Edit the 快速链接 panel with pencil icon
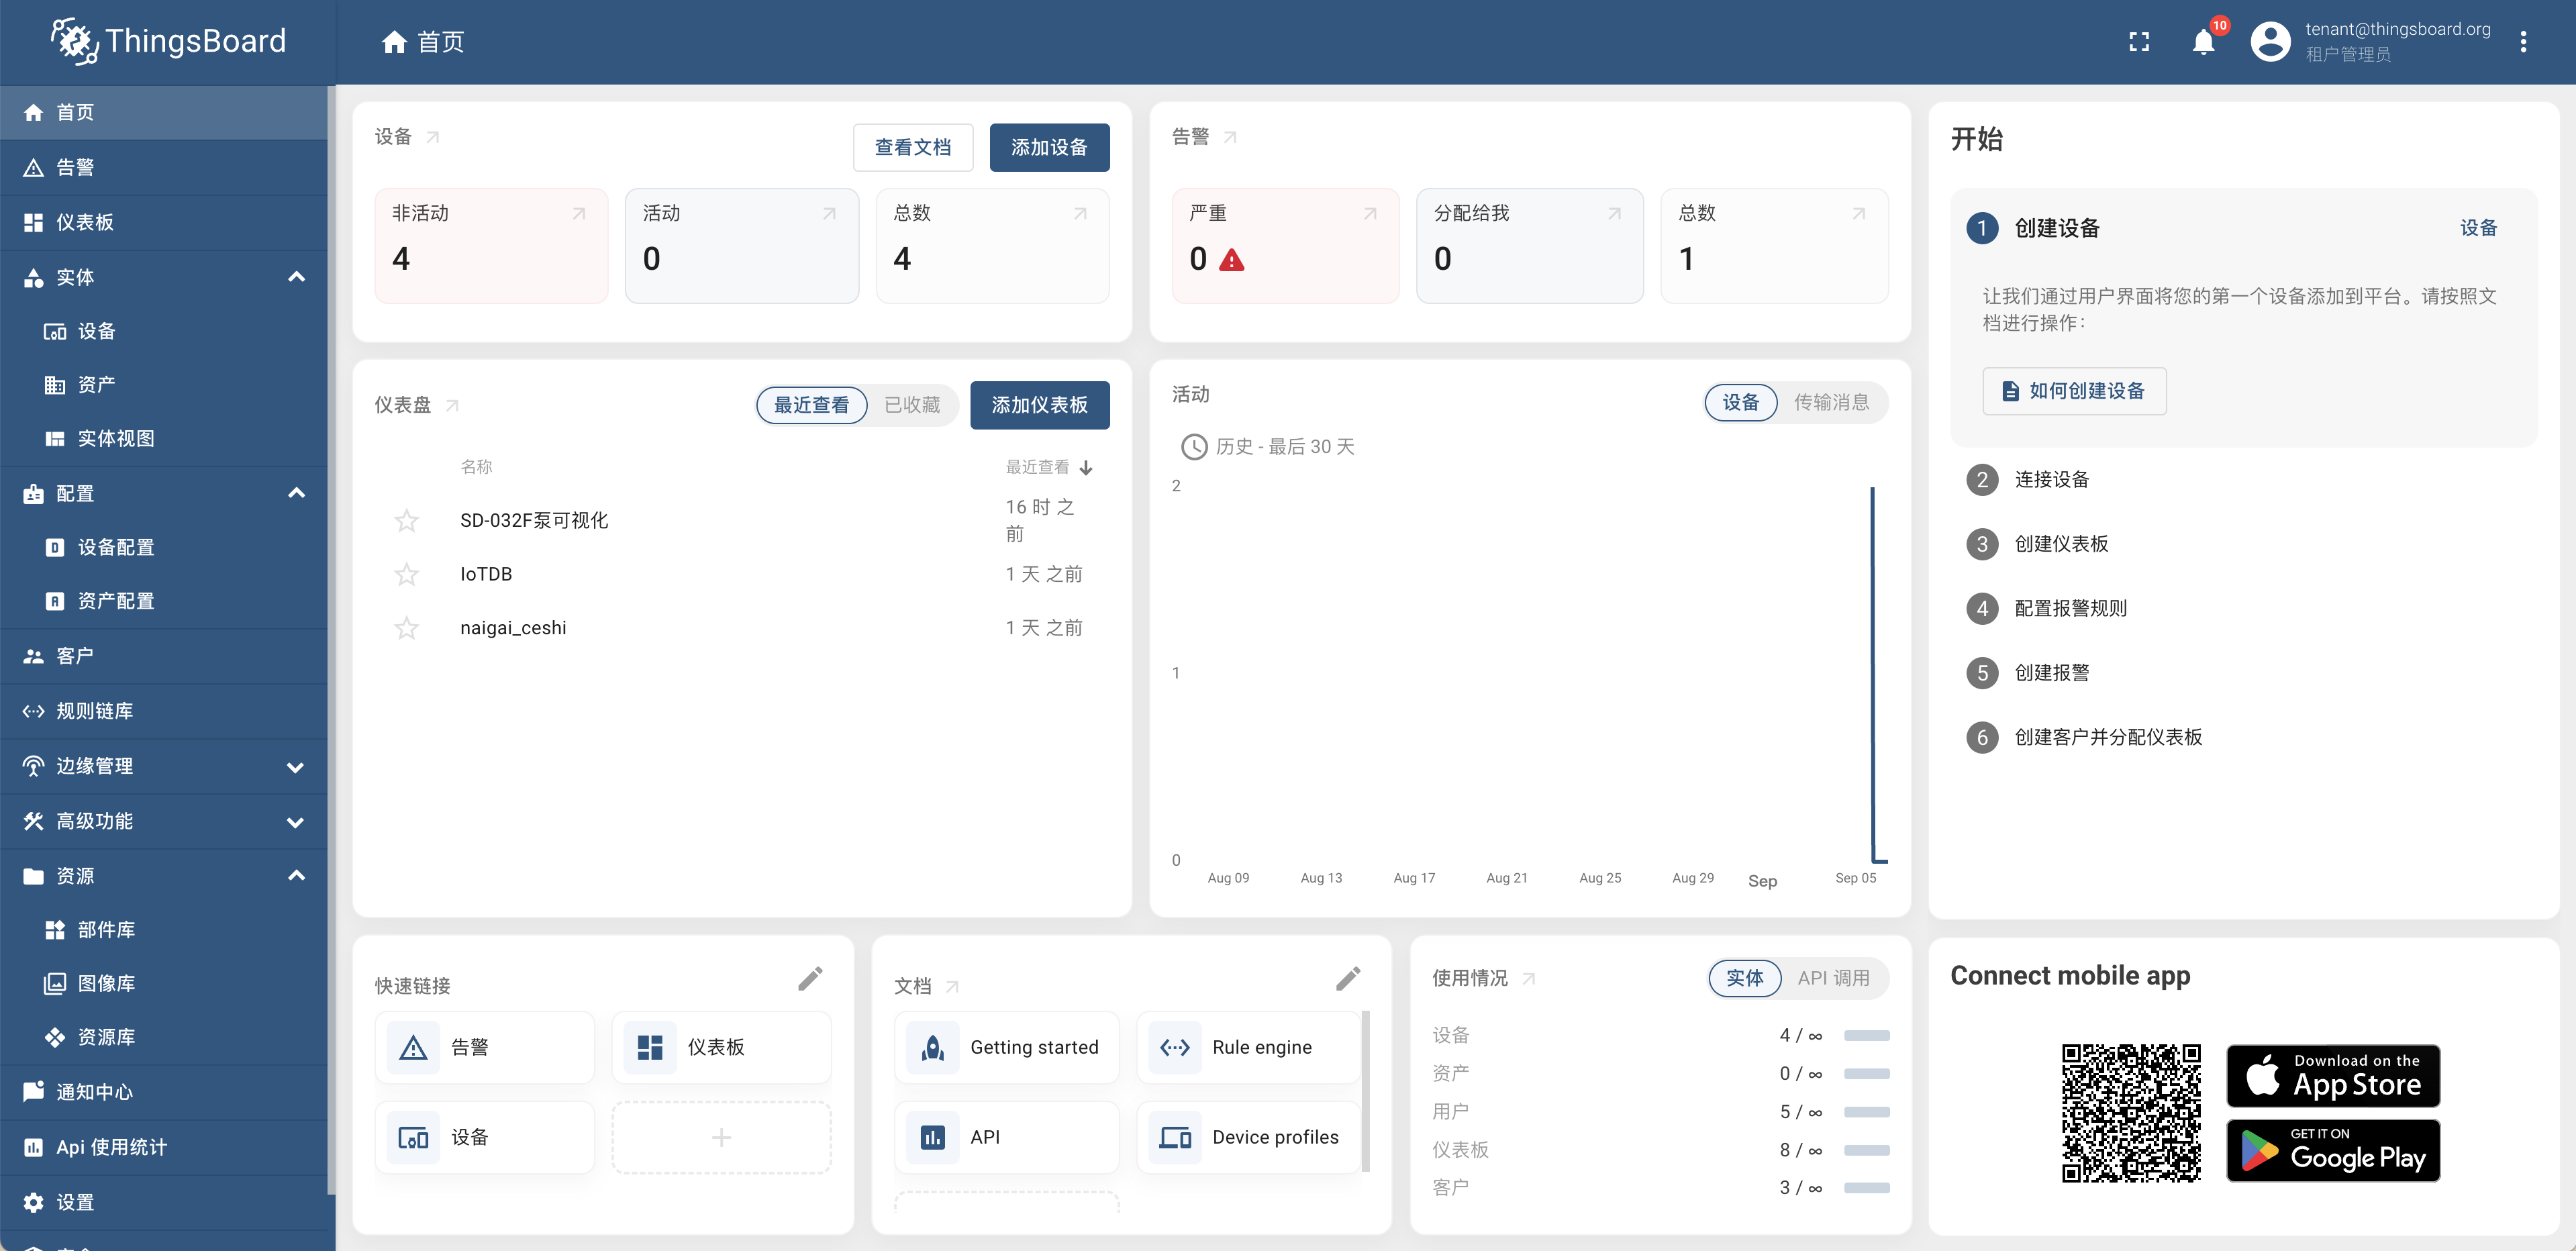 (x=810, y=979)
